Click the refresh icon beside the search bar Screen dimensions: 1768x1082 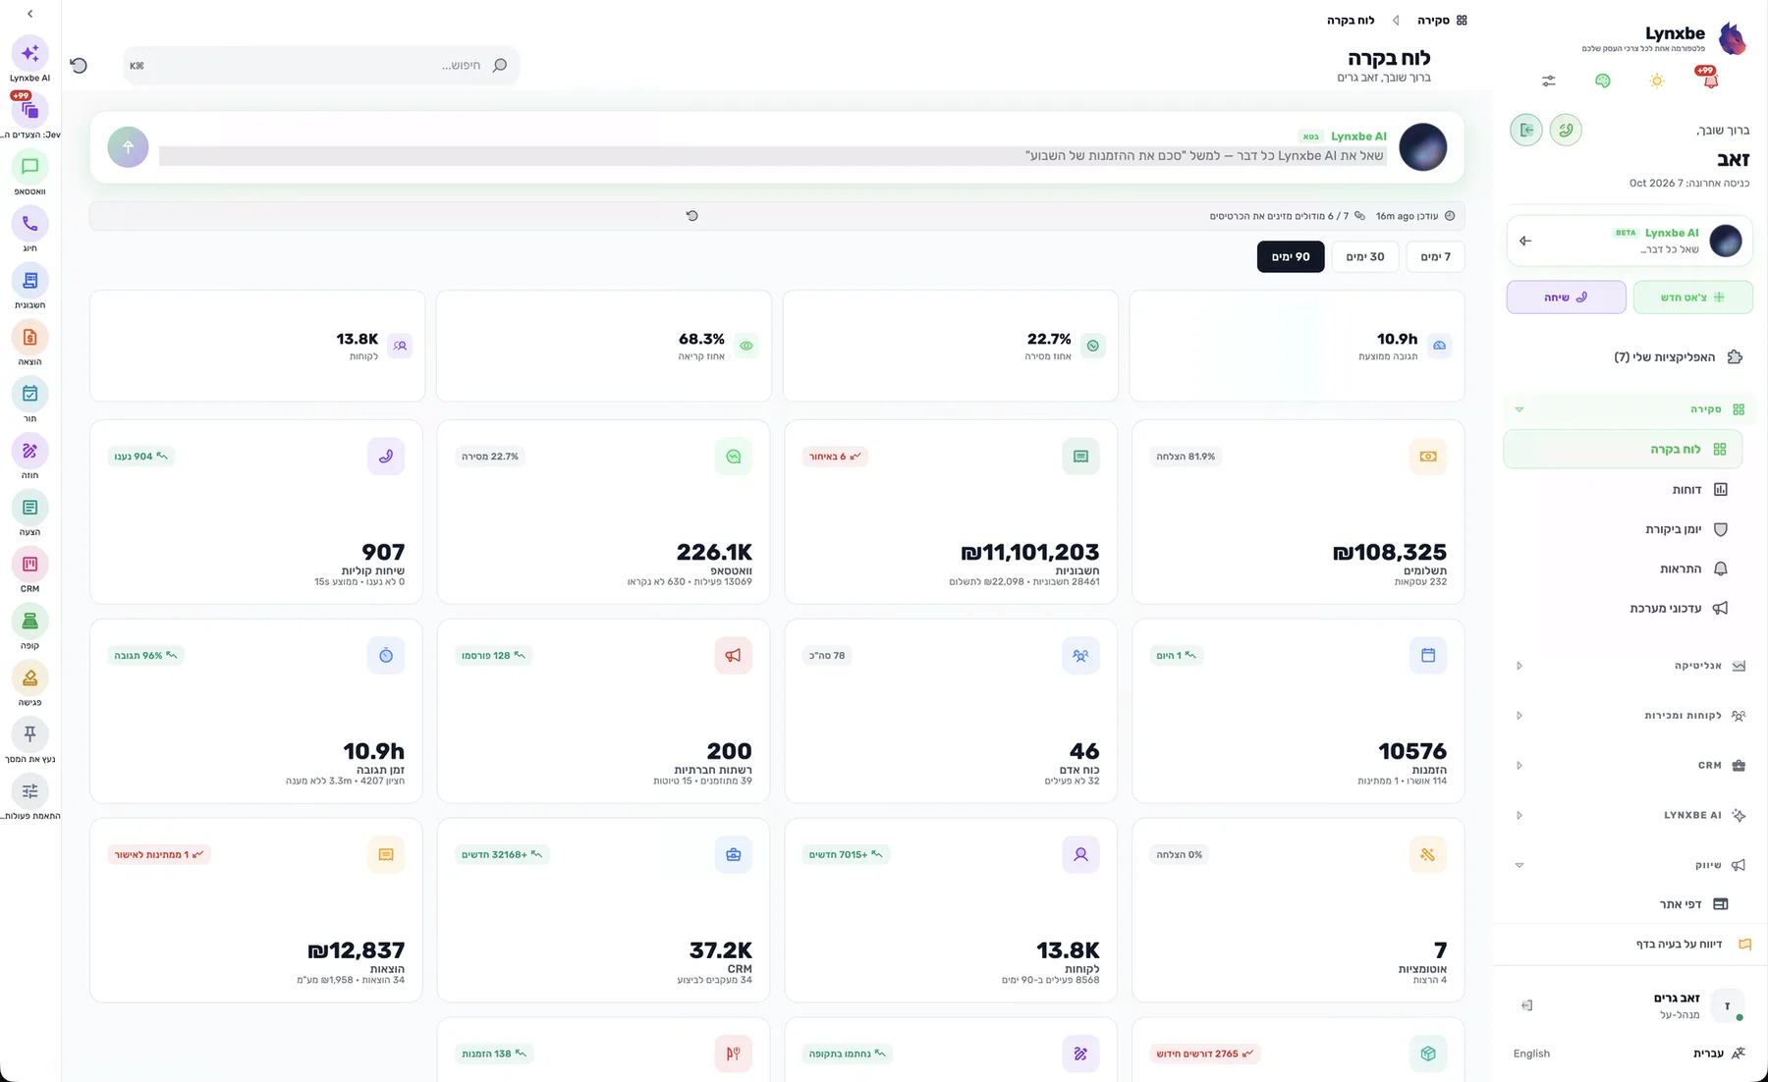tap(80, 65)
